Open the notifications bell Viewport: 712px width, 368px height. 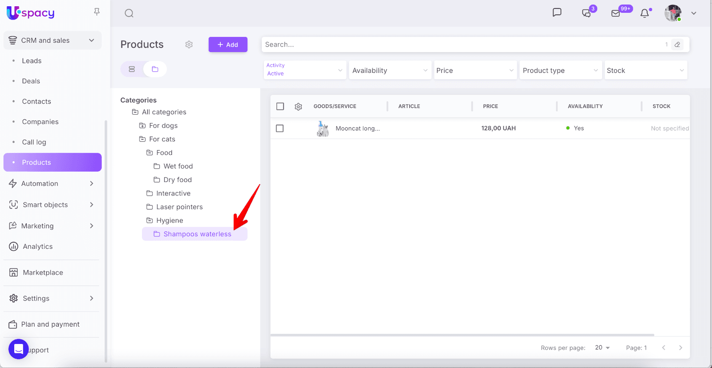click(644, 13)
